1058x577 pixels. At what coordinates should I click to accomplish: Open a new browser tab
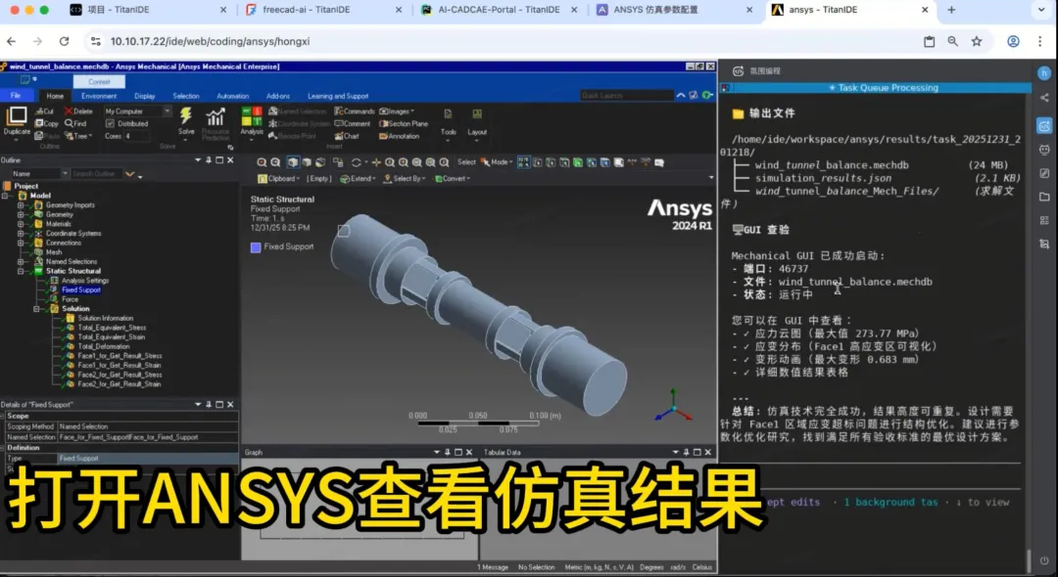(x=951, y=10)
